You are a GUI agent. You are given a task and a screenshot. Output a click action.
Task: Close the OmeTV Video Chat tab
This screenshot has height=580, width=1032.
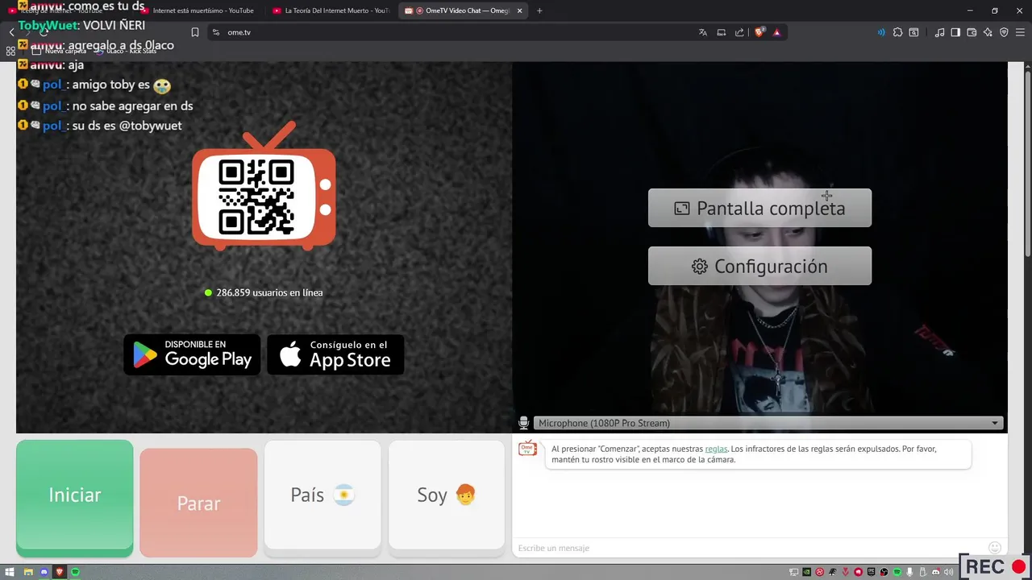[520, 10]
